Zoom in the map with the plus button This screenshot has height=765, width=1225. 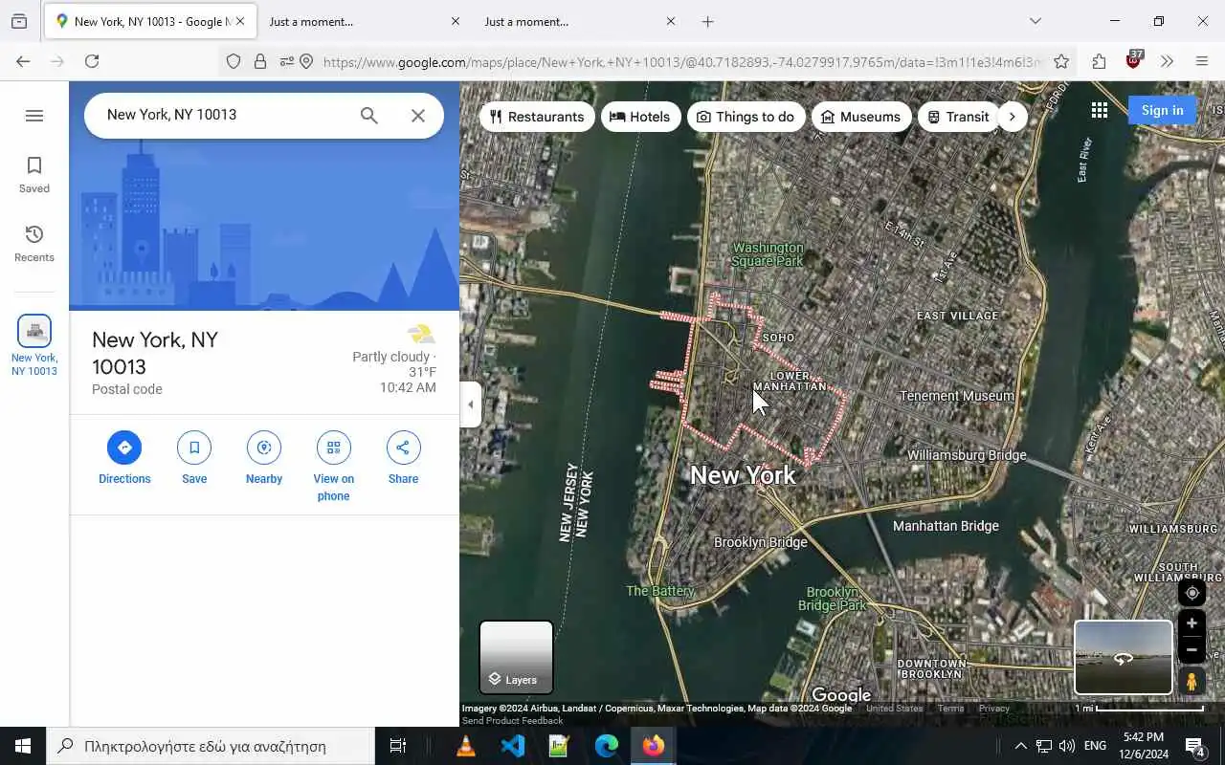pyautogui.click(x=1192, y=623)
